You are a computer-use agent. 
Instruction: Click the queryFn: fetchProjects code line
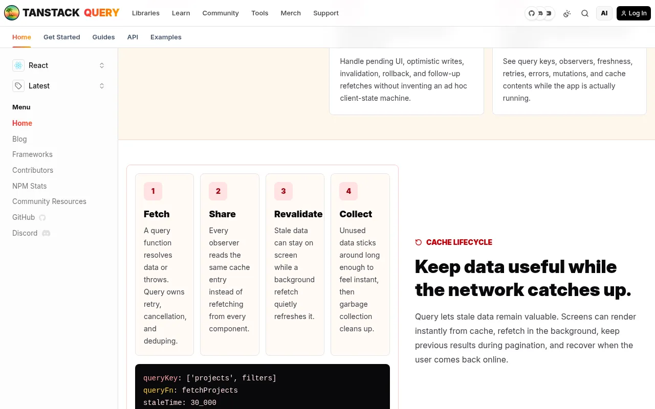[190, 391]
